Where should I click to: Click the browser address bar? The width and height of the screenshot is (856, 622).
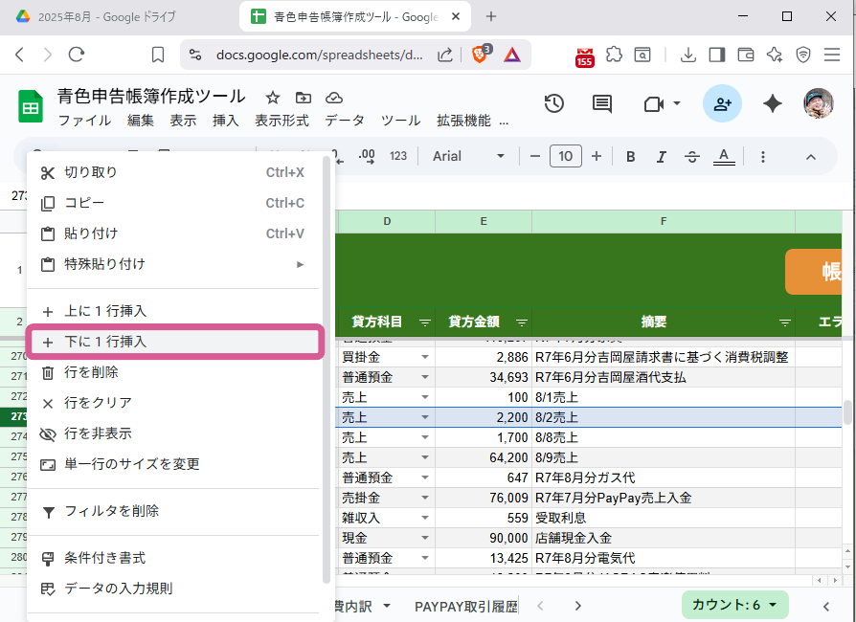308,55
